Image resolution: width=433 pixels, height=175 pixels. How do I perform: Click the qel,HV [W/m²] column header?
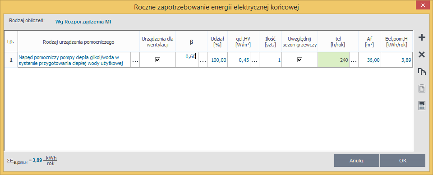click(x=243, y=42)
